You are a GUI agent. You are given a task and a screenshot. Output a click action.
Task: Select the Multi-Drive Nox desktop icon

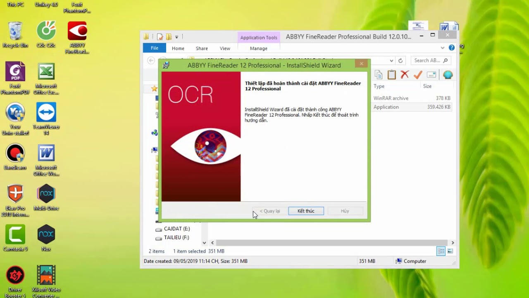[x=46, y=197]
